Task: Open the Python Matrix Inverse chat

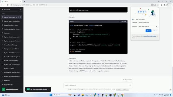Action: point(11,37)
